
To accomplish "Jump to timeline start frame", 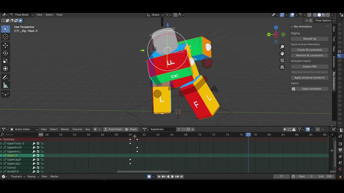I will tap(159, 176).
